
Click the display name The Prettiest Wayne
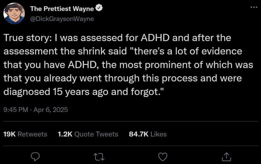62,9
